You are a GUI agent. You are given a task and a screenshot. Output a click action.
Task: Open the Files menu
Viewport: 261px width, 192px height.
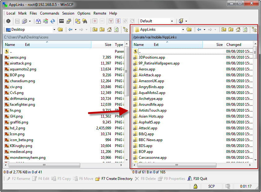tap(33, 13)
